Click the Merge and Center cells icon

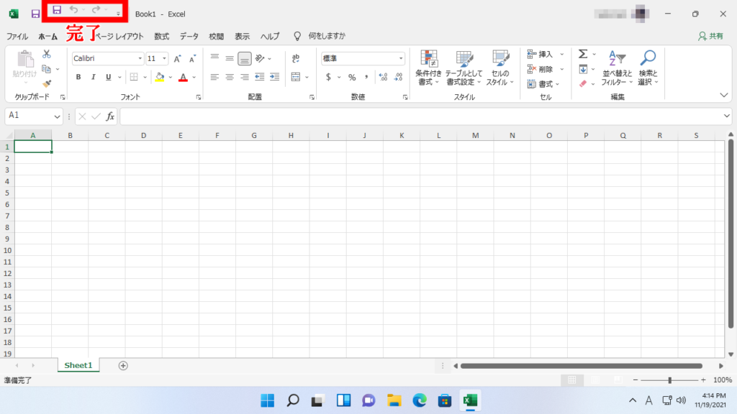coord(296,77)
